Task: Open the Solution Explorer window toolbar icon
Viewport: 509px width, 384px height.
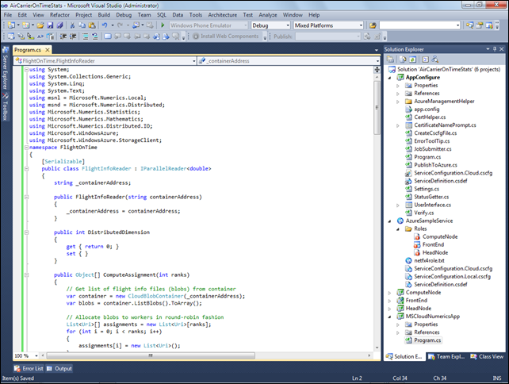Action: (469, 25)
